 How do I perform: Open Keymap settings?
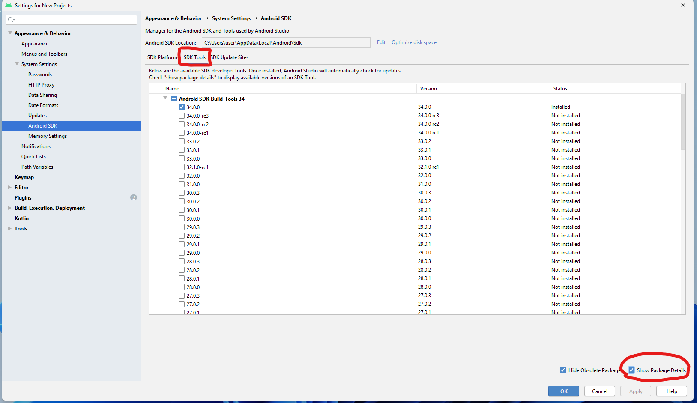pyautogui.click(x=24, y=177)
